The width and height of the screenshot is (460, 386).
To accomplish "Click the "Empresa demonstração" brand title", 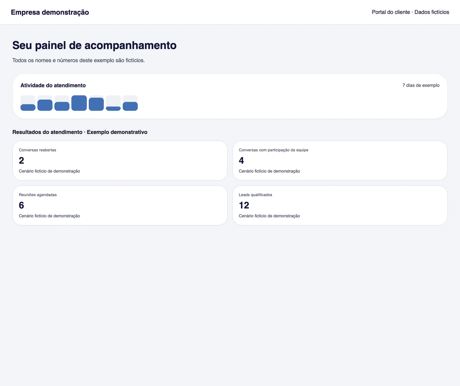I will pos(50,12).
